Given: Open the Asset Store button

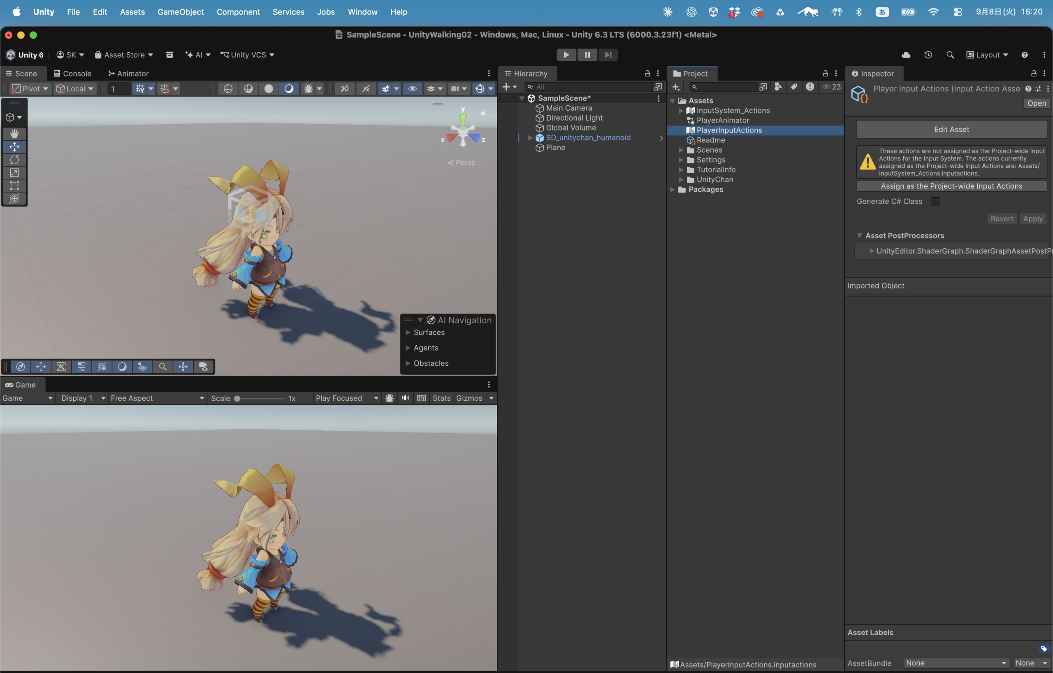Looking at the screenshot, I should click(124, 55).
